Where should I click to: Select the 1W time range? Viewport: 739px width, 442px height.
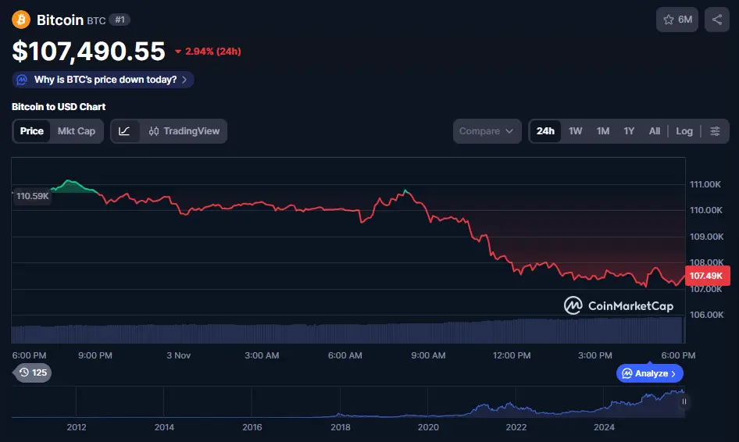(575, 131)
